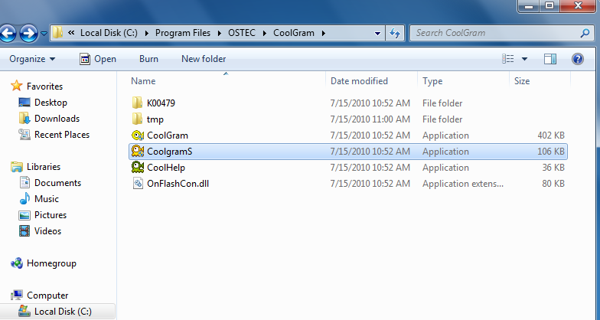Select Local Disk (C:) in the navigation pane
This screenshot has width=600, height=320.
63,312
